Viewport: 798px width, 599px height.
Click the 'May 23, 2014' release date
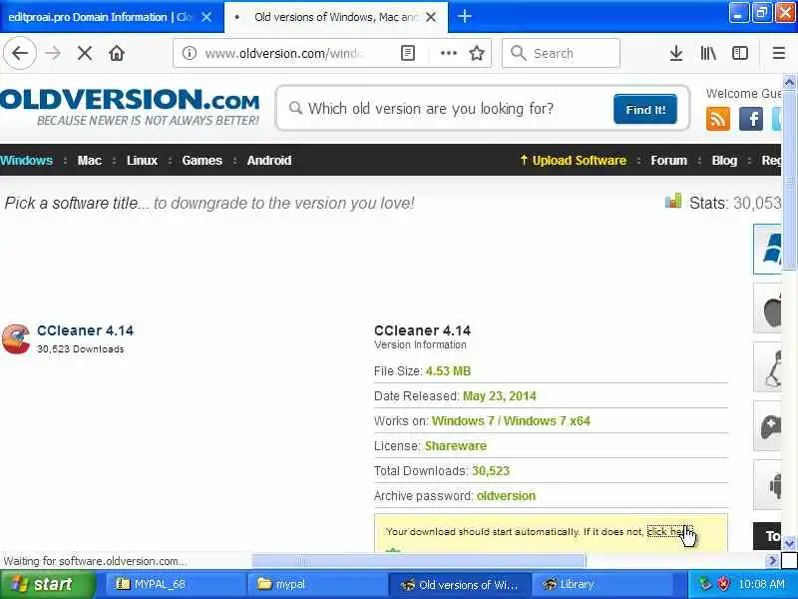coord(500,396)
